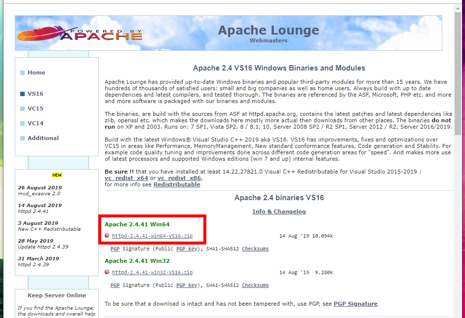Open the vc_redist_x86 download link

click(179, 178)
